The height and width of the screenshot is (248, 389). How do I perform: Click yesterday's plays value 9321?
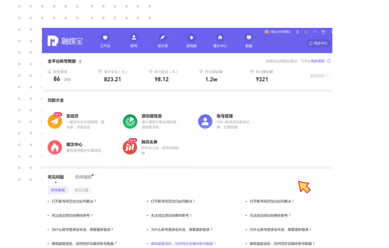point(262,79)
